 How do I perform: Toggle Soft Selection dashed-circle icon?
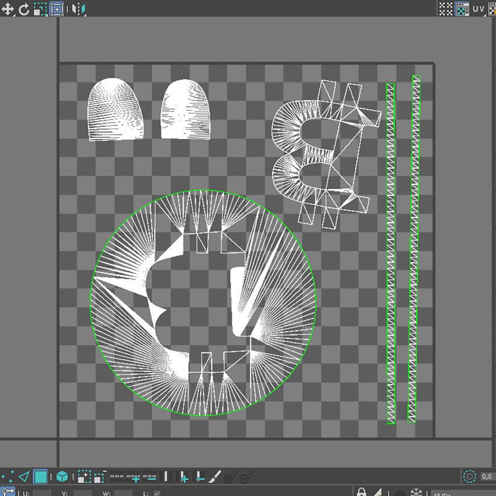tap(469, 477)
